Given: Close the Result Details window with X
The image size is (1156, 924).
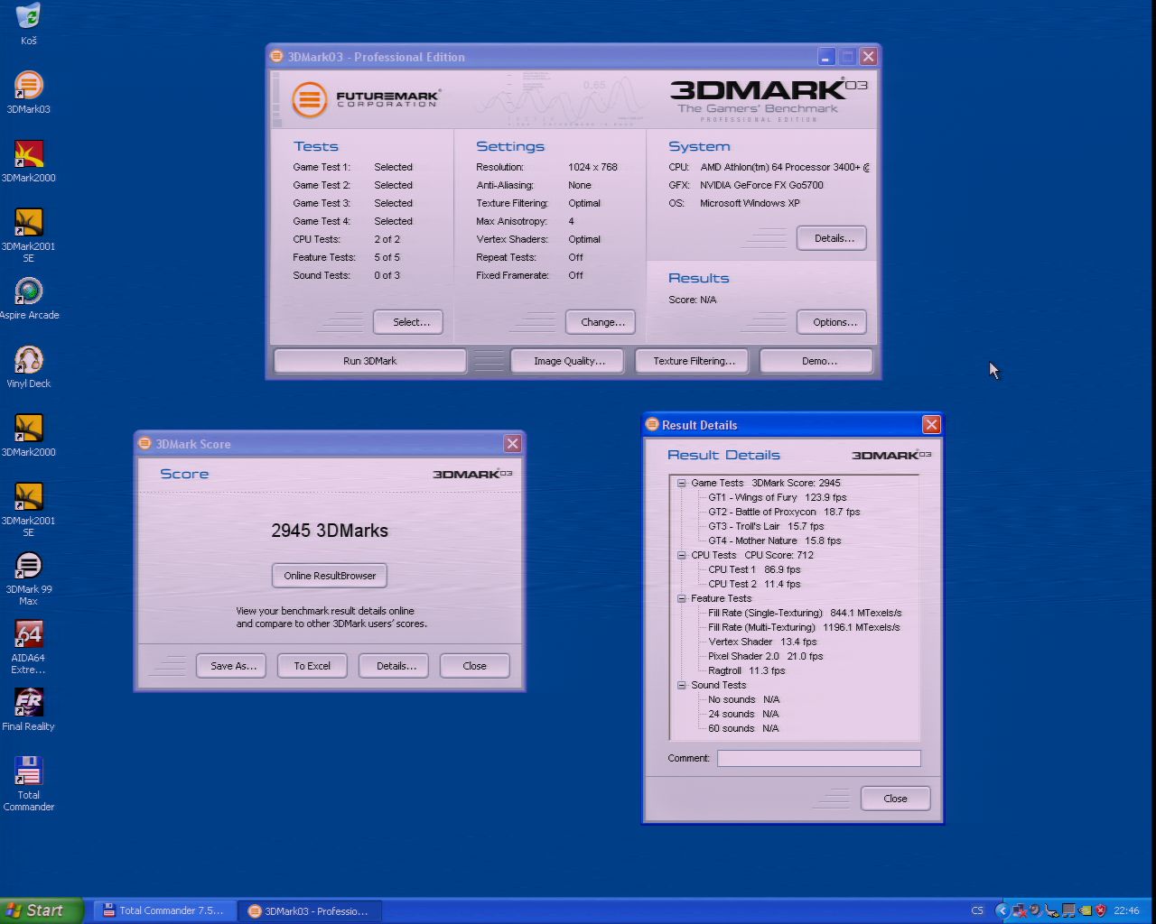Looking at the screenshot, I should (931, 424).
